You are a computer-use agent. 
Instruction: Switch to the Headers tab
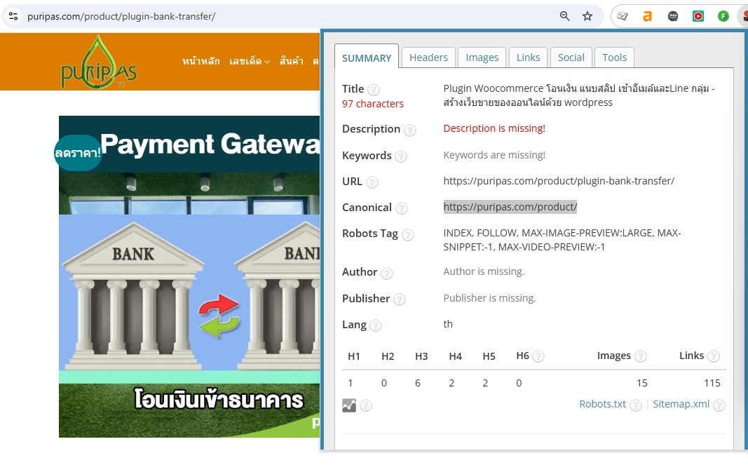pyautogui.click(x=428, y=58)
